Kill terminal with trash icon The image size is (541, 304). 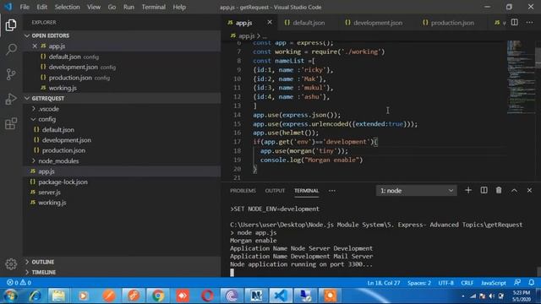[x=499, y=190]
